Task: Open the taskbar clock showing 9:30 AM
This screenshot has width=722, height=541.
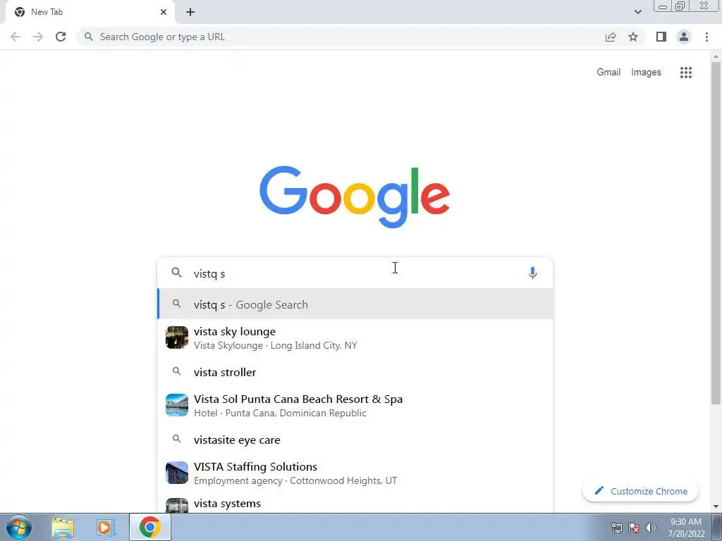Action: pyautogui.click(x=686, y=528)
